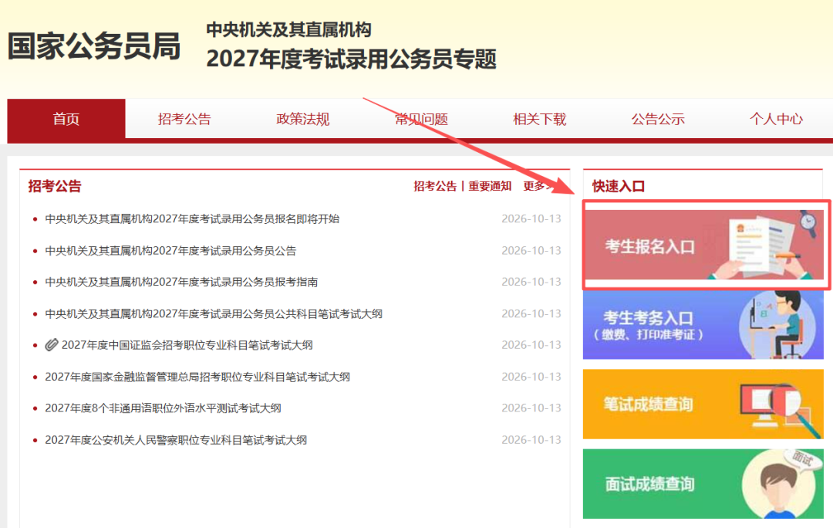Open 国家金融监督管理总局 exam outline
This screenshot has height=528, width=833.
click(x=197, y=377)
